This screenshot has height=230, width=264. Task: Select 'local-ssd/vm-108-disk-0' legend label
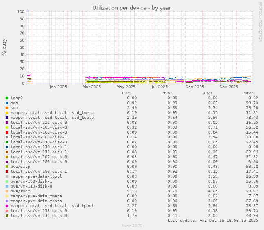click(39, 132)
